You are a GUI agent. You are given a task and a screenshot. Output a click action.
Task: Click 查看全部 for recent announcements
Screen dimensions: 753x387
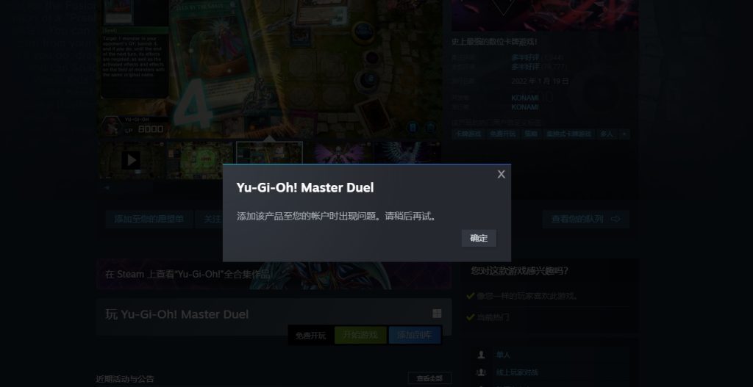coord(429,378)
